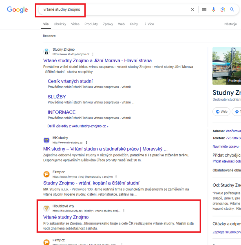The height and width of the screenshot is (245, 241).
Task: Click the https://www.studny-znojmo.cz URL text
Action: tap(71, 54)
